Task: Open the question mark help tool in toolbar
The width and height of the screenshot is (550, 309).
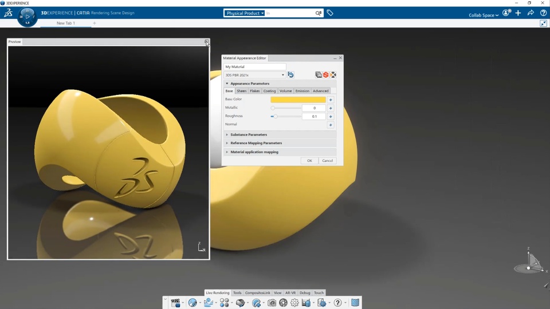Action: coord(337,303)
